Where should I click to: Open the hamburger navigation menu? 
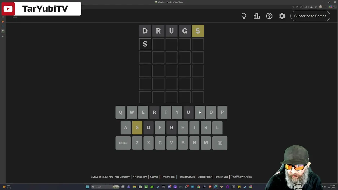(x=15, y=16)
